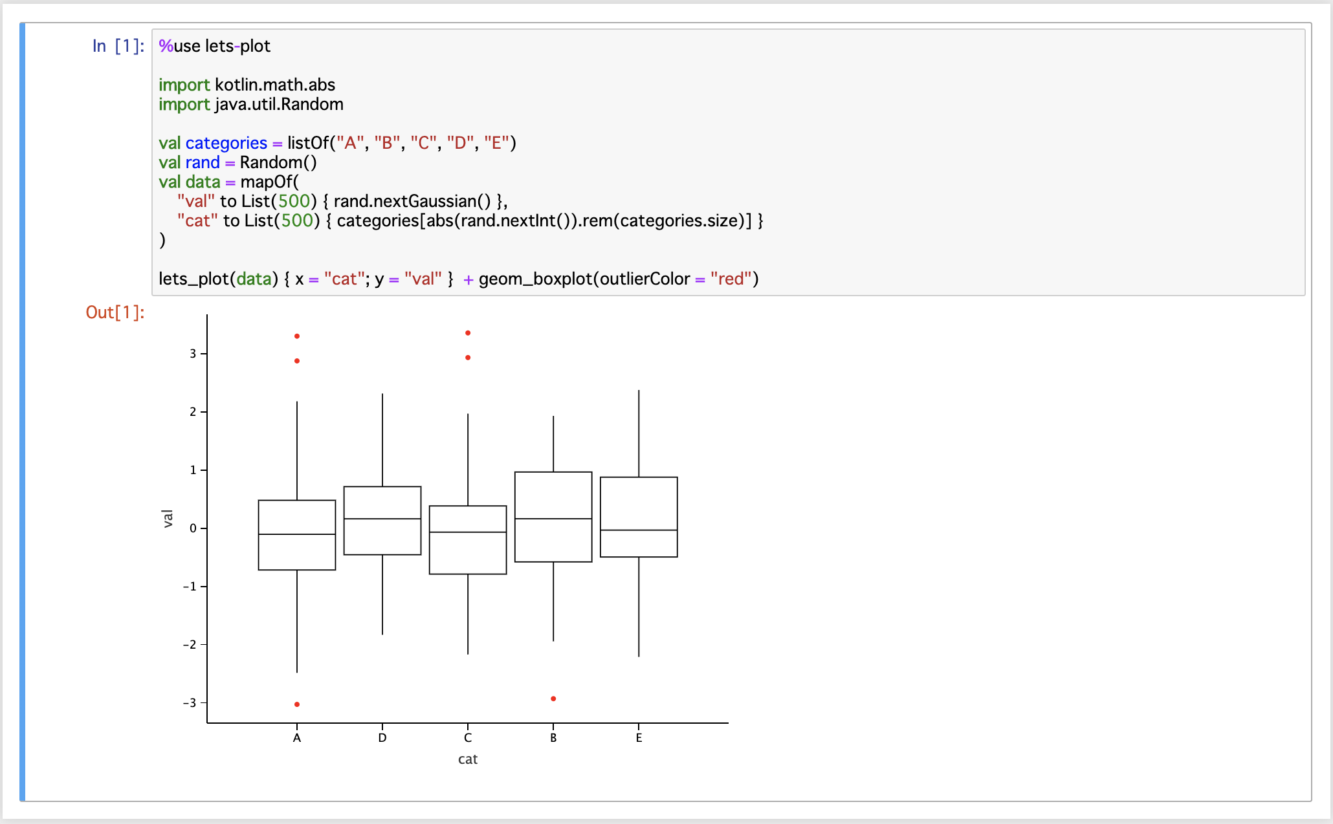Click the y-axis tick label 1

coord(193,470)
